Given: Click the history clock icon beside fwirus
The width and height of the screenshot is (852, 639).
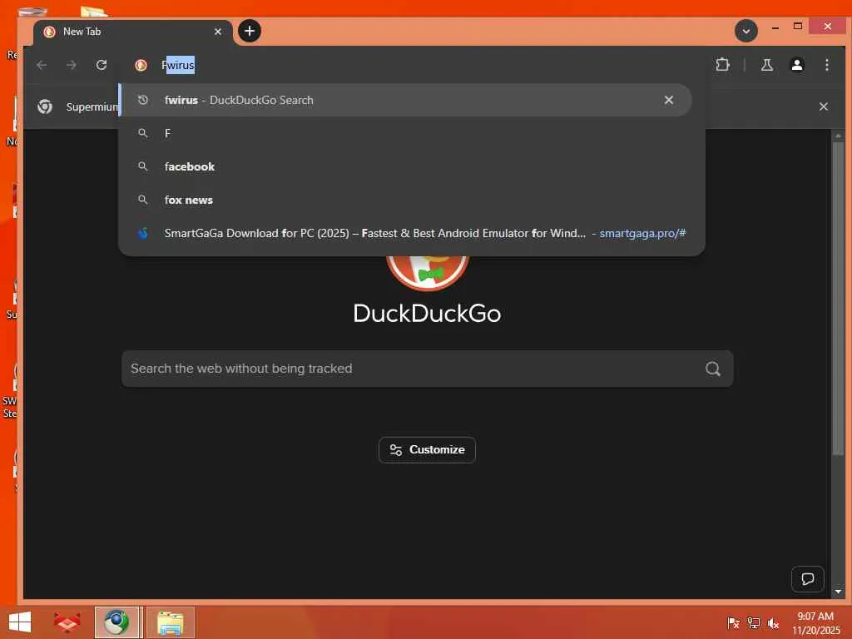Looking at the screenshot, I should (143, 100).
